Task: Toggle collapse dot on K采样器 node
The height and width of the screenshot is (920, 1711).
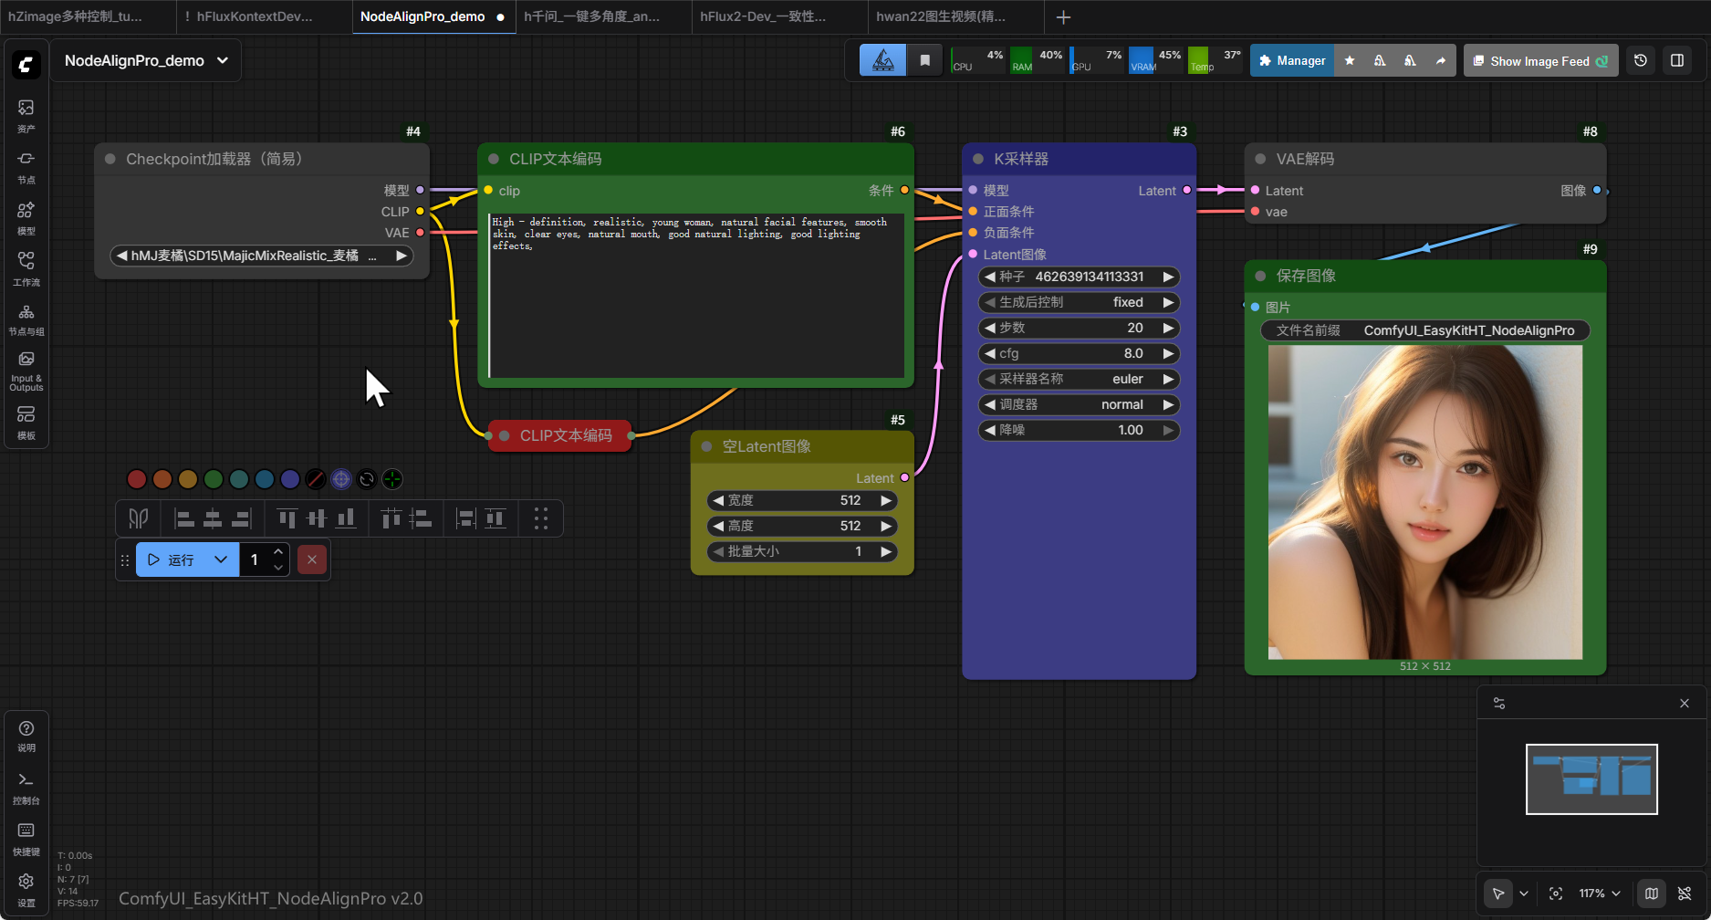Action: pos(977,159)
